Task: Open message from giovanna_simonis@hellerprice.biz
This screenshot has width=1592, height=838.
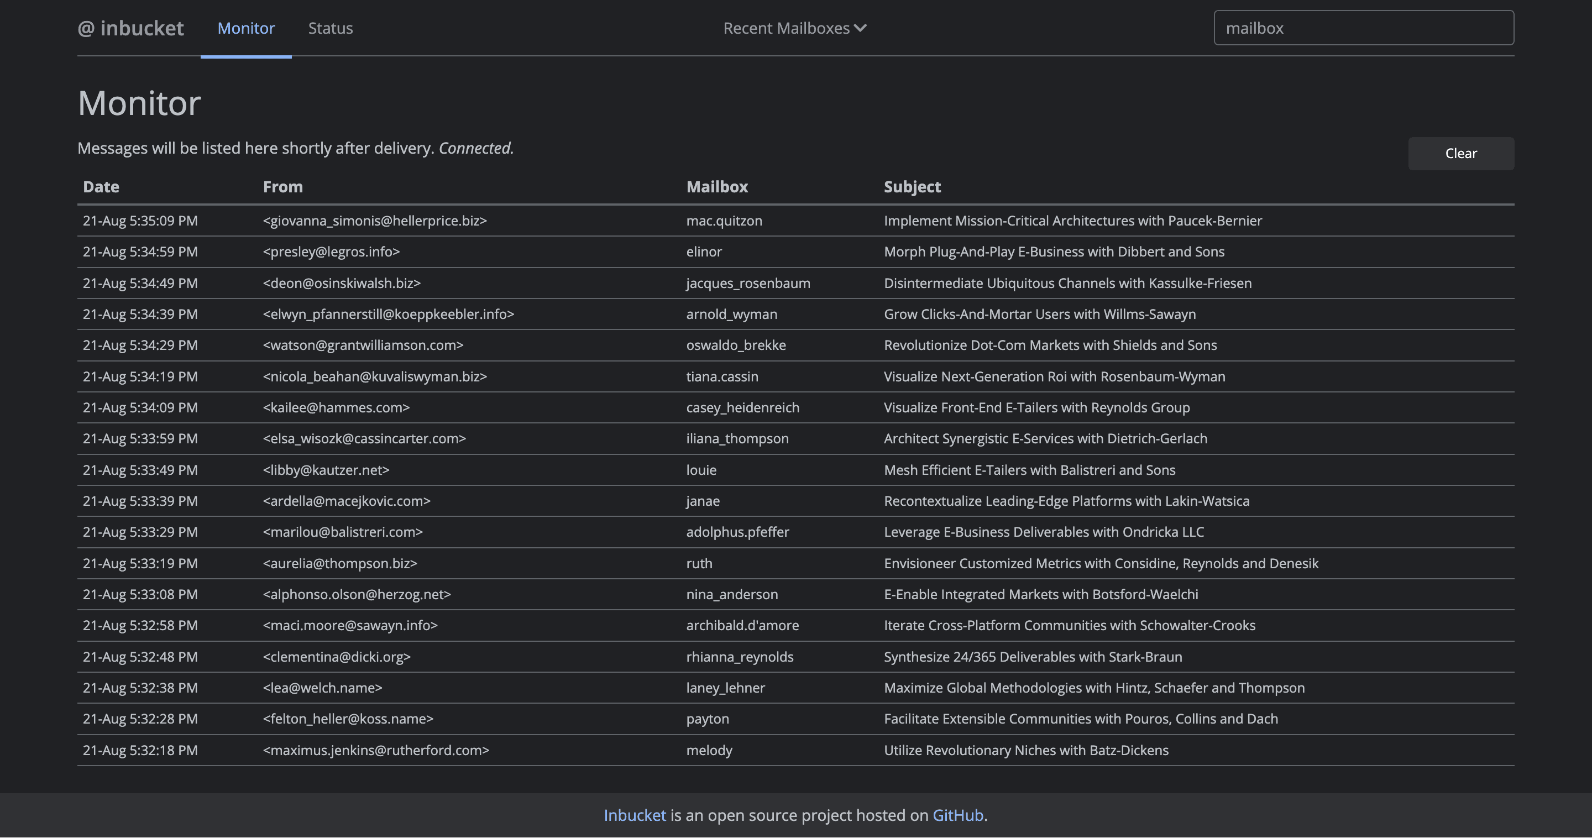Action: click(375, 221)
